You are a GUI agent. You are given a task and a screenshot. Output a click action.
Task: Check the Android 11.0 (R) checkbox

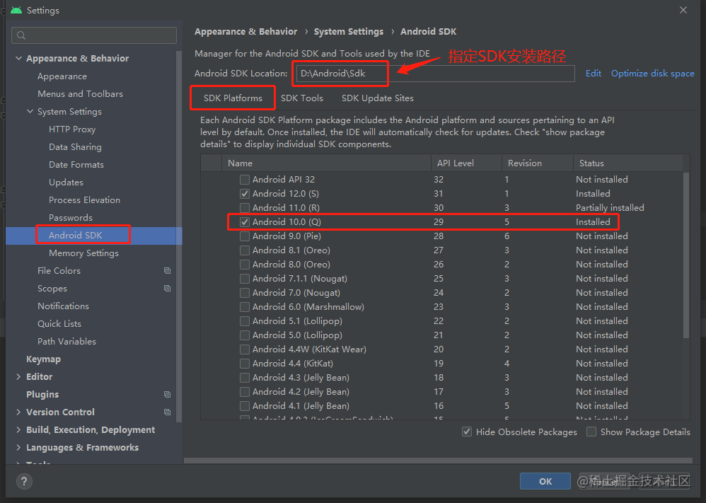(x=245, y=208)
